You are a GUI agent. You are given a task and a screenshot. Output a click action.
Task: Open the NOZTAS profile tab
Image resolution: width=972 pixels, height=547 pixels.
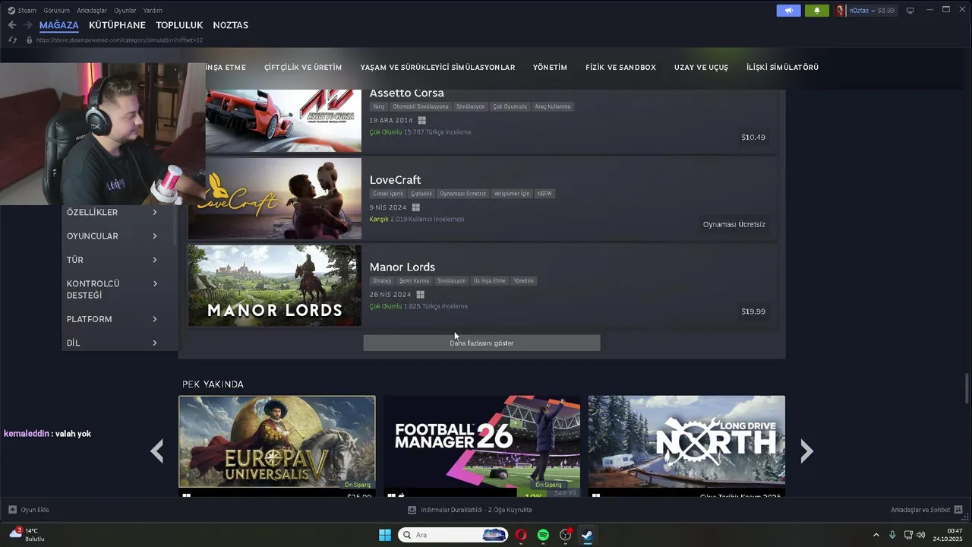coord(231,25)
